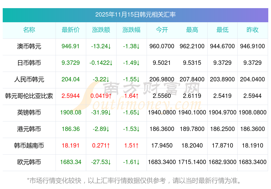
Task: Select percent change -1.55↓
Action: [131, 79]
